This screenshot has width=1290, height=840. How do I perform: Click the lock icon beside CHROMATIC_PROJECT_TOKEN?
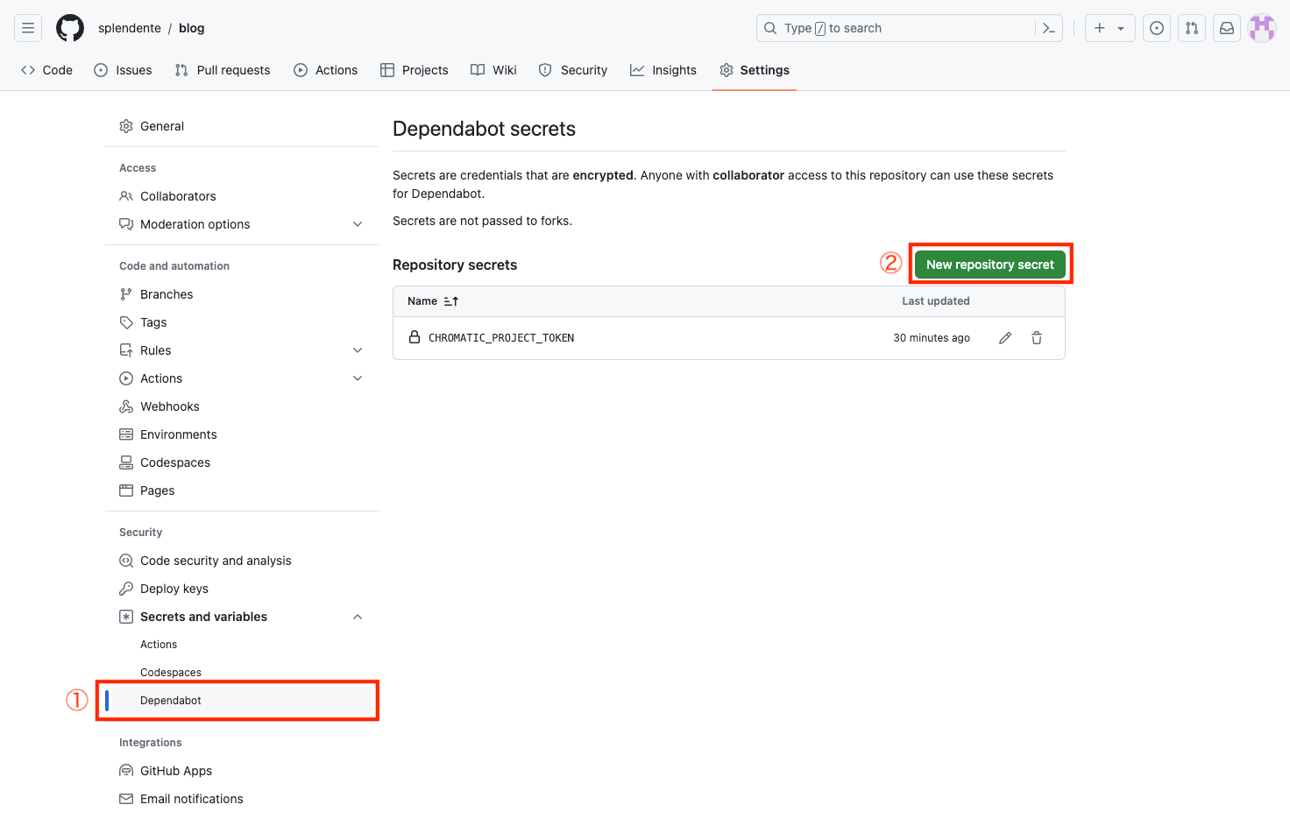[x=415, y=337]
